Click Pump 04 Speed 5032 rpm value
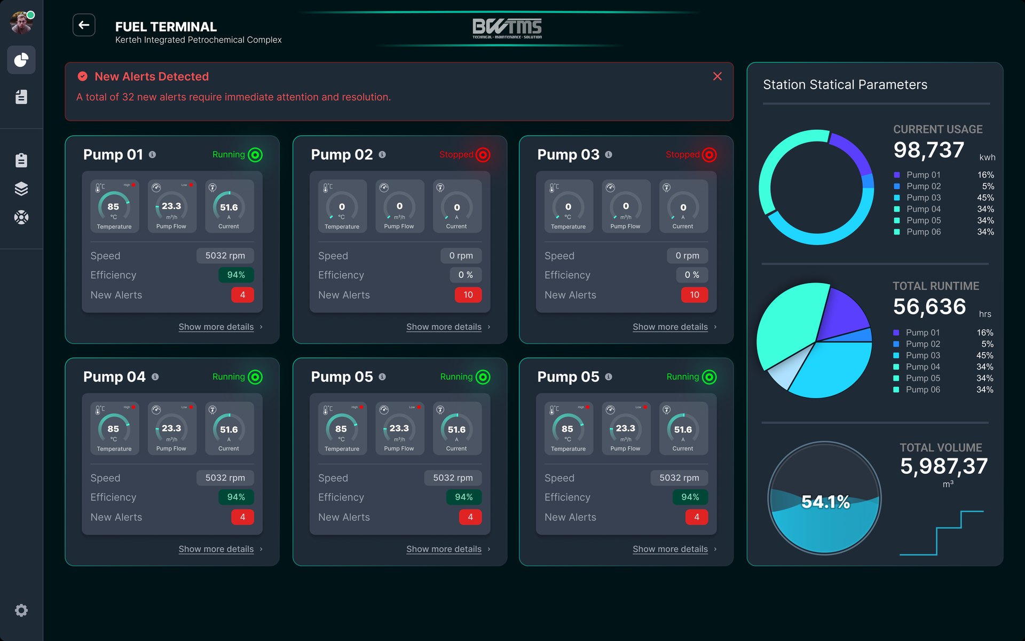Image resolution: width=1025 pixels, height=641 pixels. 225,478
